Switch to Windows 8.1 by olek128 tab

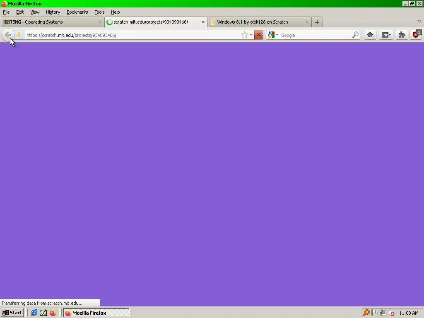[x=260, y=22]
